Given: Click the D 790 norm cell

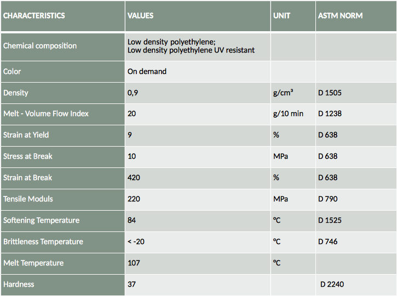Looking at the screenshot, I should [x=327, y=199].
